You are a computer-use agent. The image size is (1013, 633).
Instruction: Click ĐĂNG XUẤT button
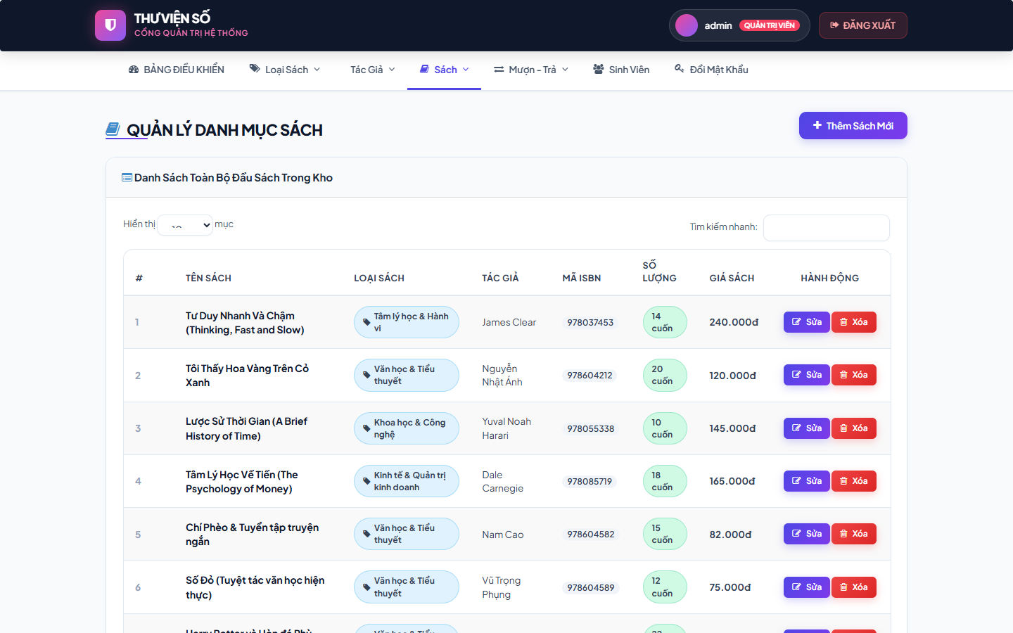pyautogui.click(x=863, y=25)
